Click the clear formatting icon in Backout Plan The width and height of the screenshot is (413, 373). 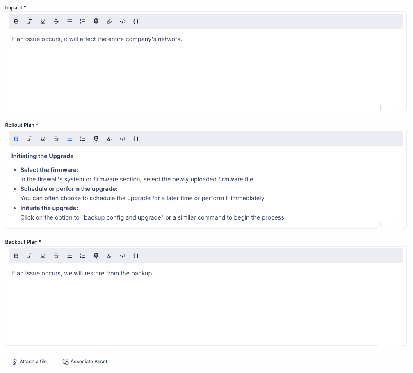[x=109, y=256]
